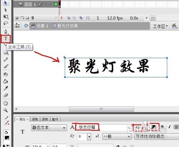179x147 pixels.
Task: Pick the Free Transform tool
Action: 6,17
